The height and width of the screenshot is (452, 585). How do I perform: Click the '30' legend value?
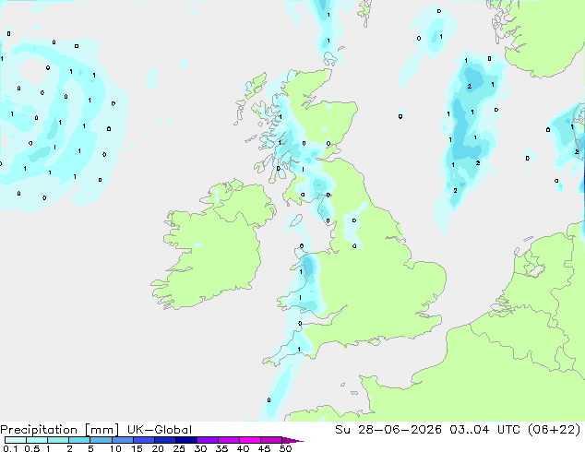(200, 448)
